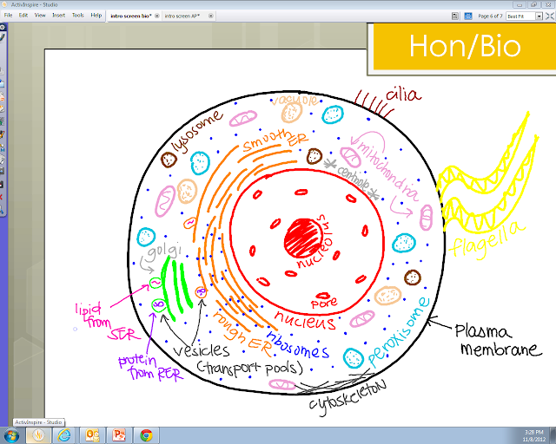Open Outlook from the taskbar
Image resolution: width=556 pixels, height=444 pixels.
[x=92, y=434]
